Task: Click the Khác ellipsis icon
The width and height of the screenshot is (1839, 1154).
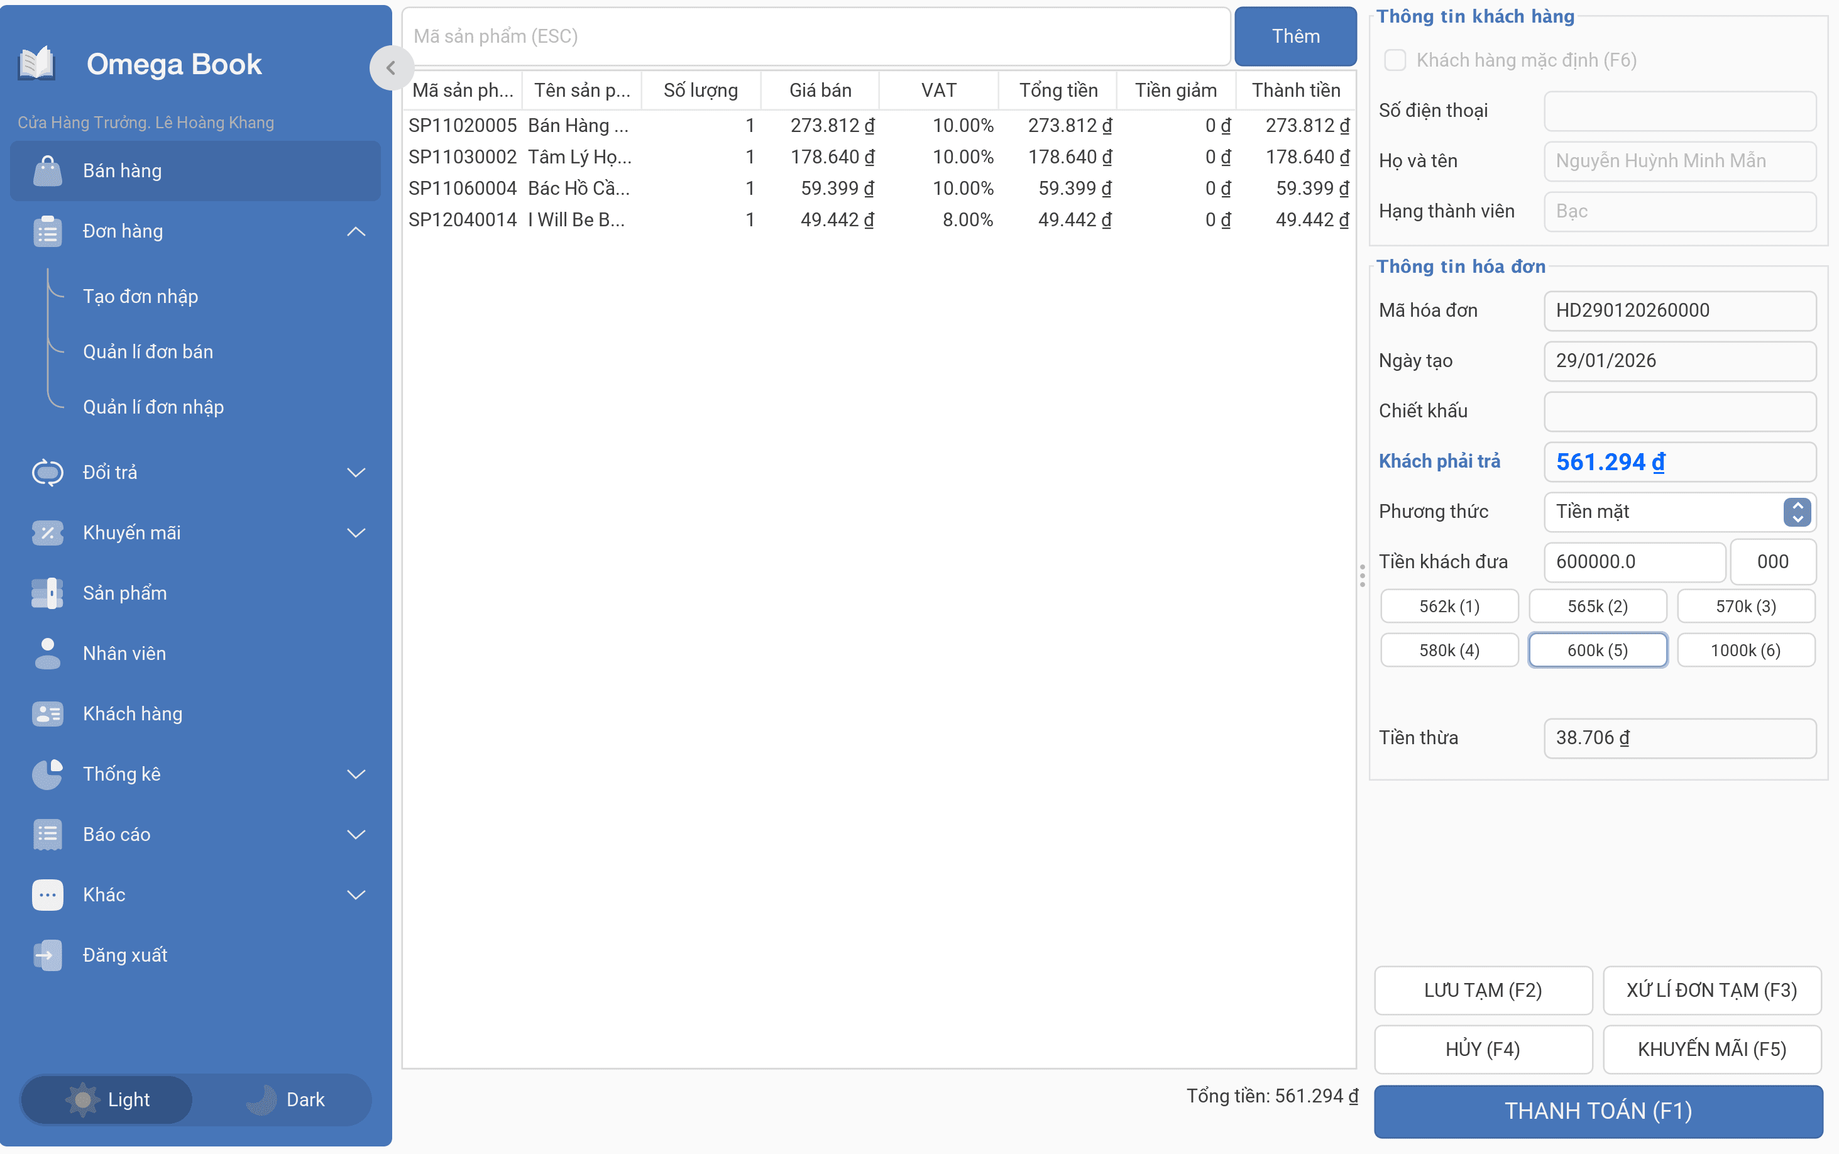Action: (47, 894)
